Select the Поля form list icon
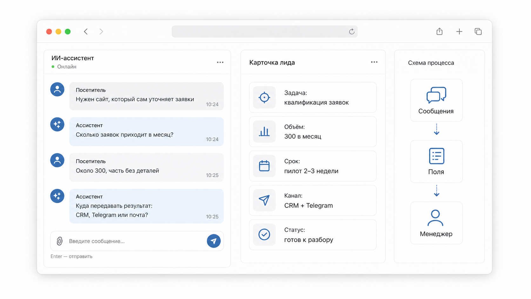 [436, 156]
